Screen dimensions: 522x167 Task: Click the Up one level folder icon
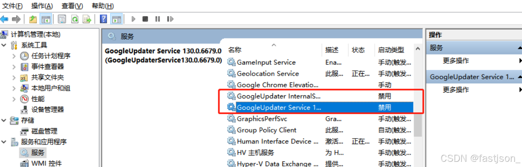[33, 19]
